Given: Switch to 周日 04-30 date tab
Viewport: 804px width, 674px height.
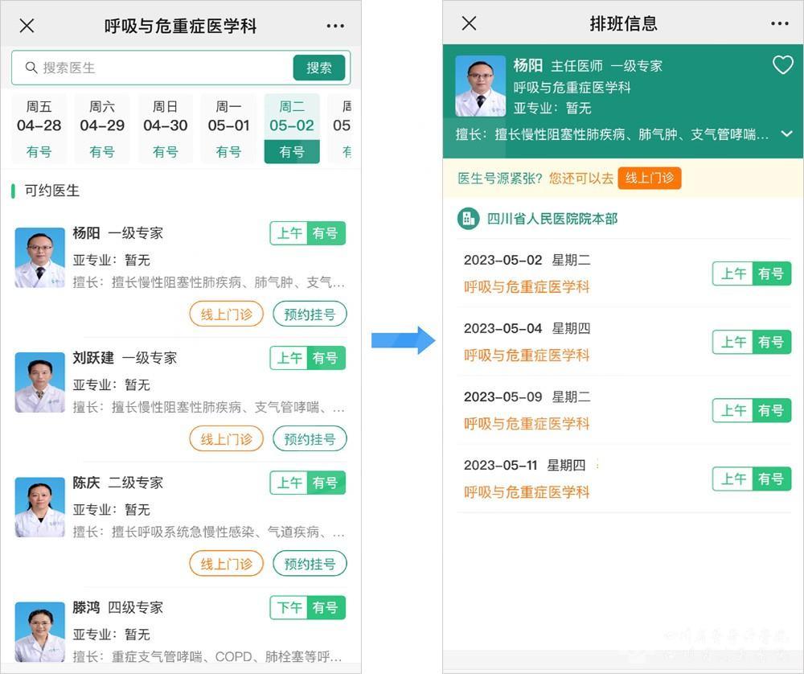Looking at the screenshot, I should (165, 128).
